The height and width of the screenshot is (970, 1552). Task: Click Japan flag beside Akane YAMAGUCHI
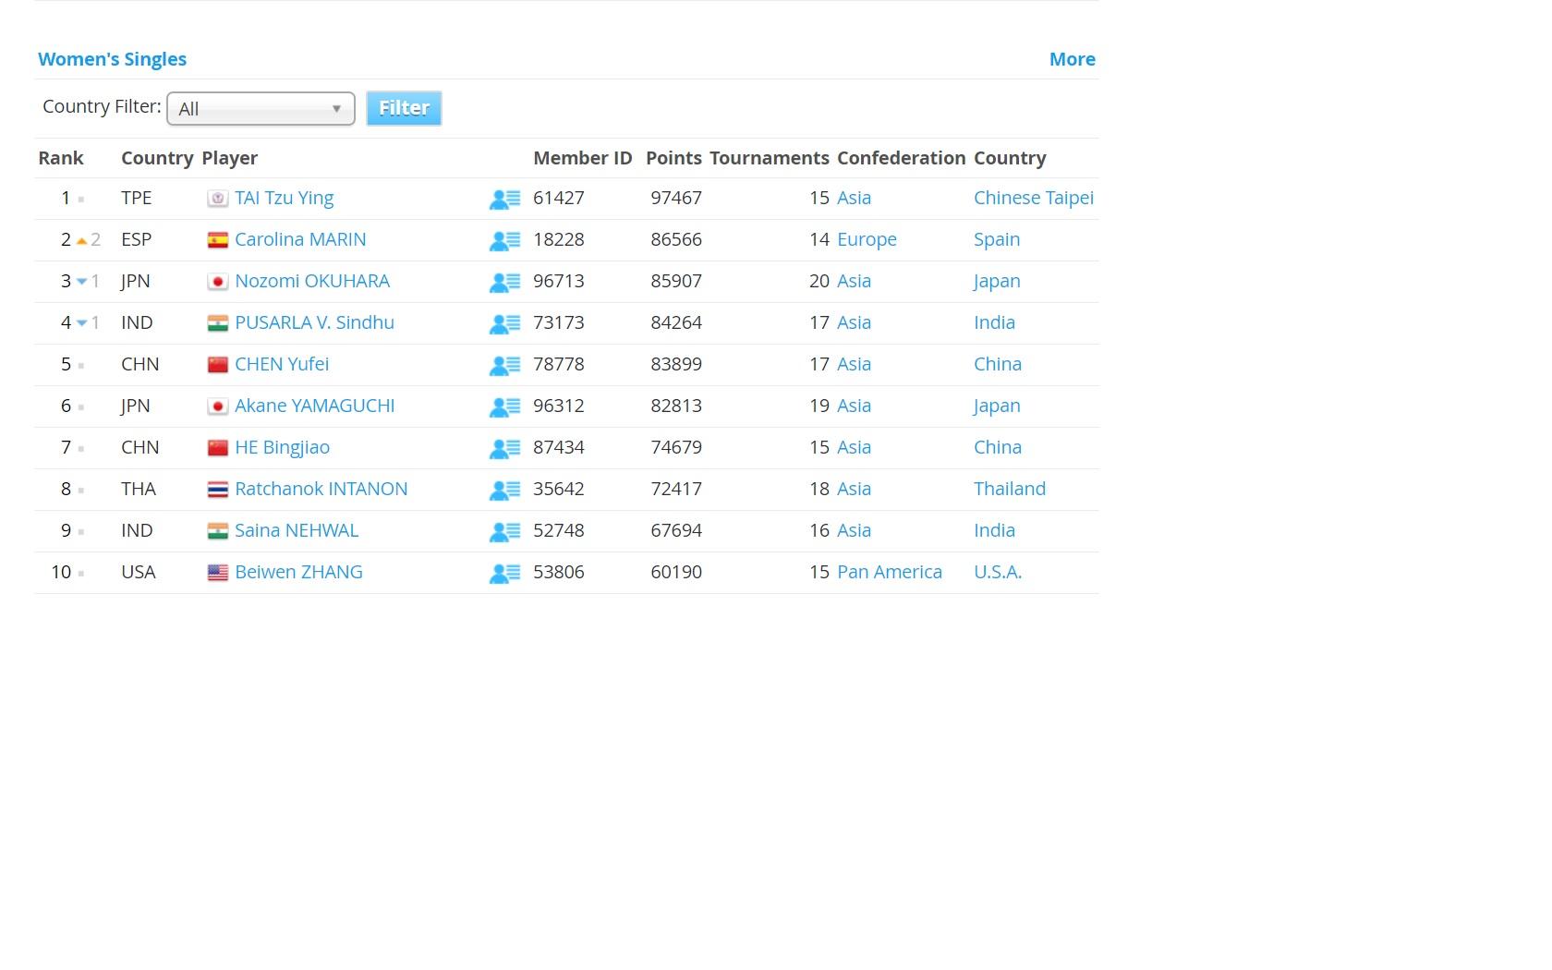[217, 406]
